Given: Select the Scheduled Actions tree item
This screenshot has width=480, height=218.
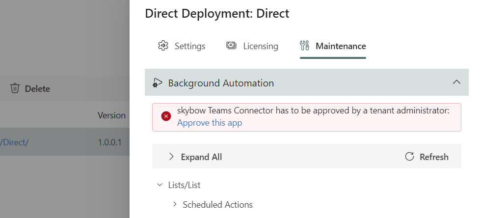Looking at the screenshot, I should 217,205.
